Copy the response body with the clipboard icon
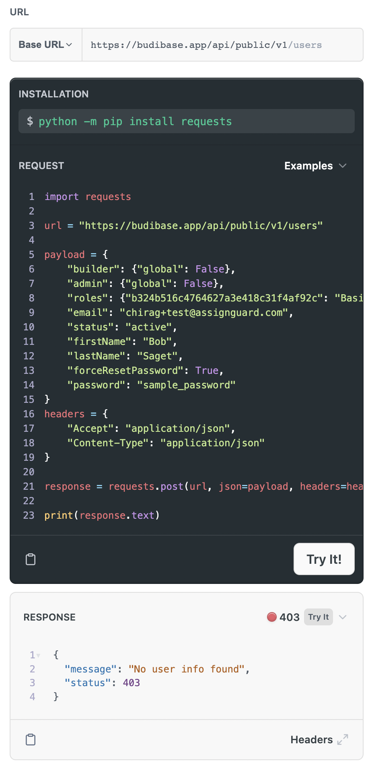The image size is (370, 763). pos(31,740)
